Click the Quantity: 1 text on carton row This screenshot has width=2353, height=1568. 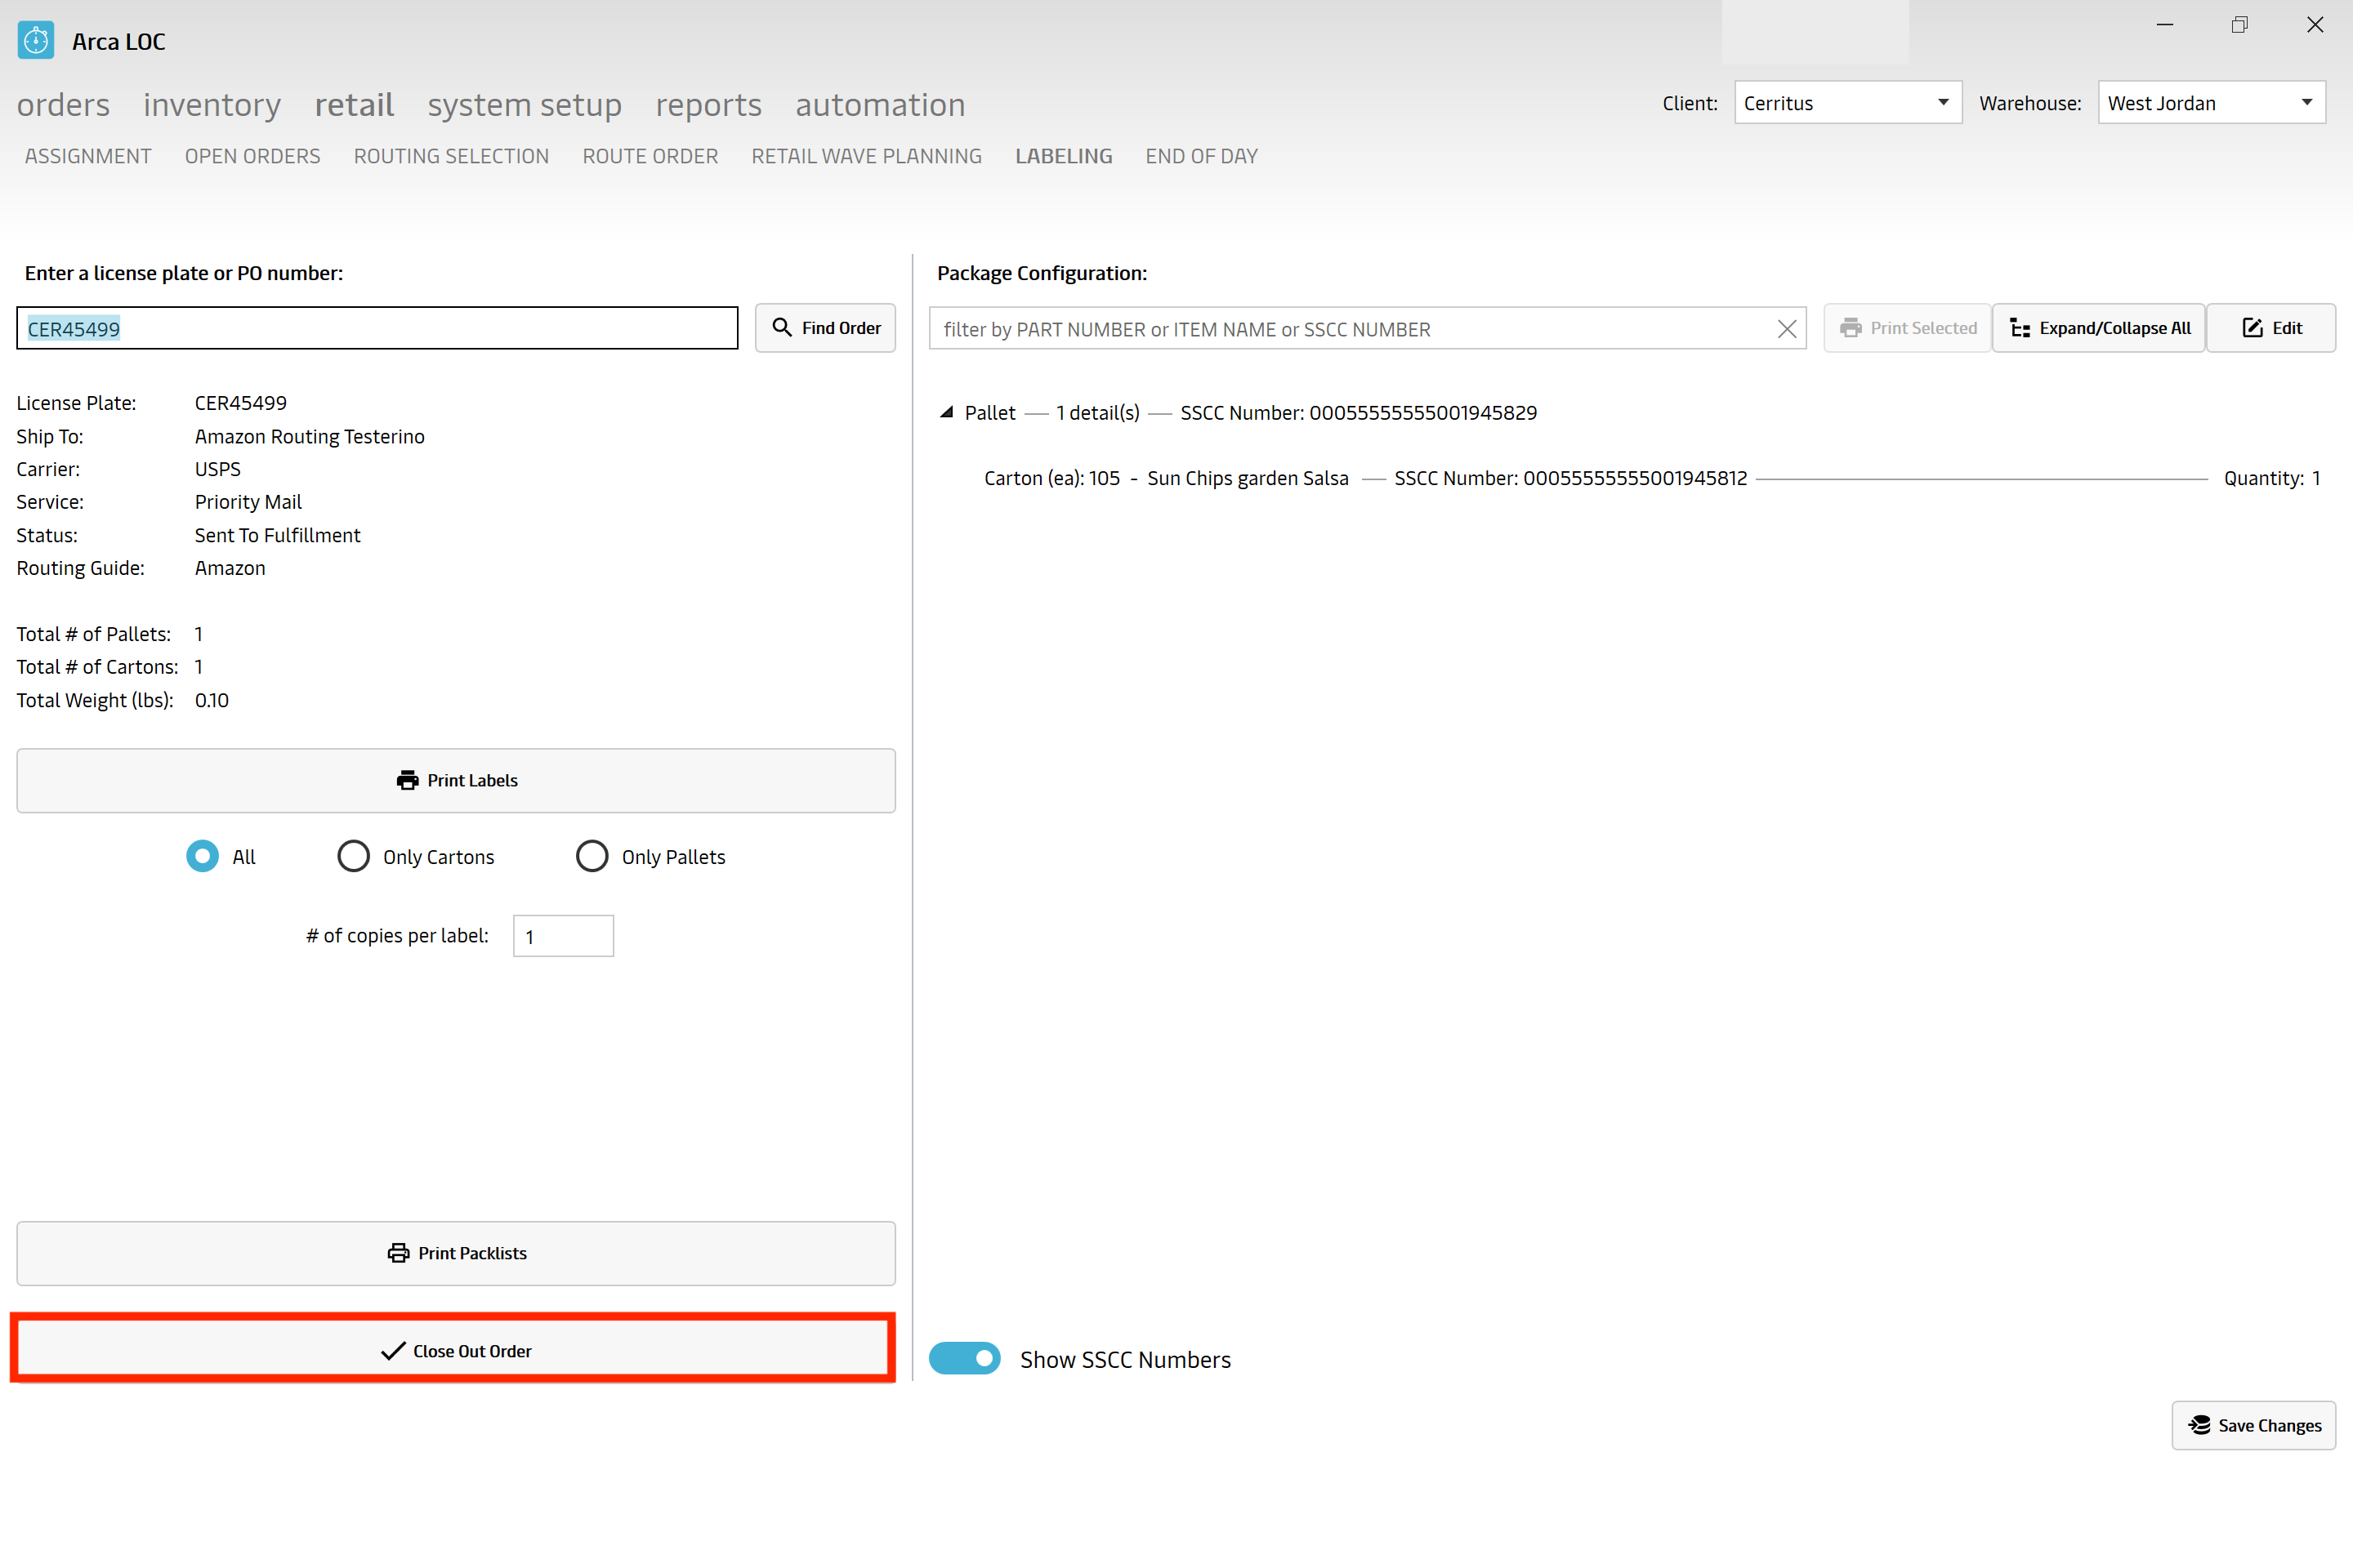2272,478
